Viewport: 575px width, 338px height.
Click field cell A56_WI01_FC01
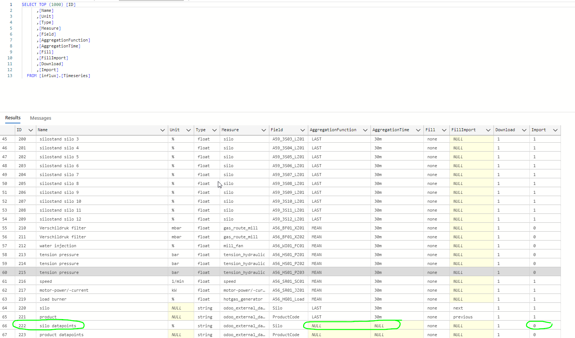(x=289, y=246)
